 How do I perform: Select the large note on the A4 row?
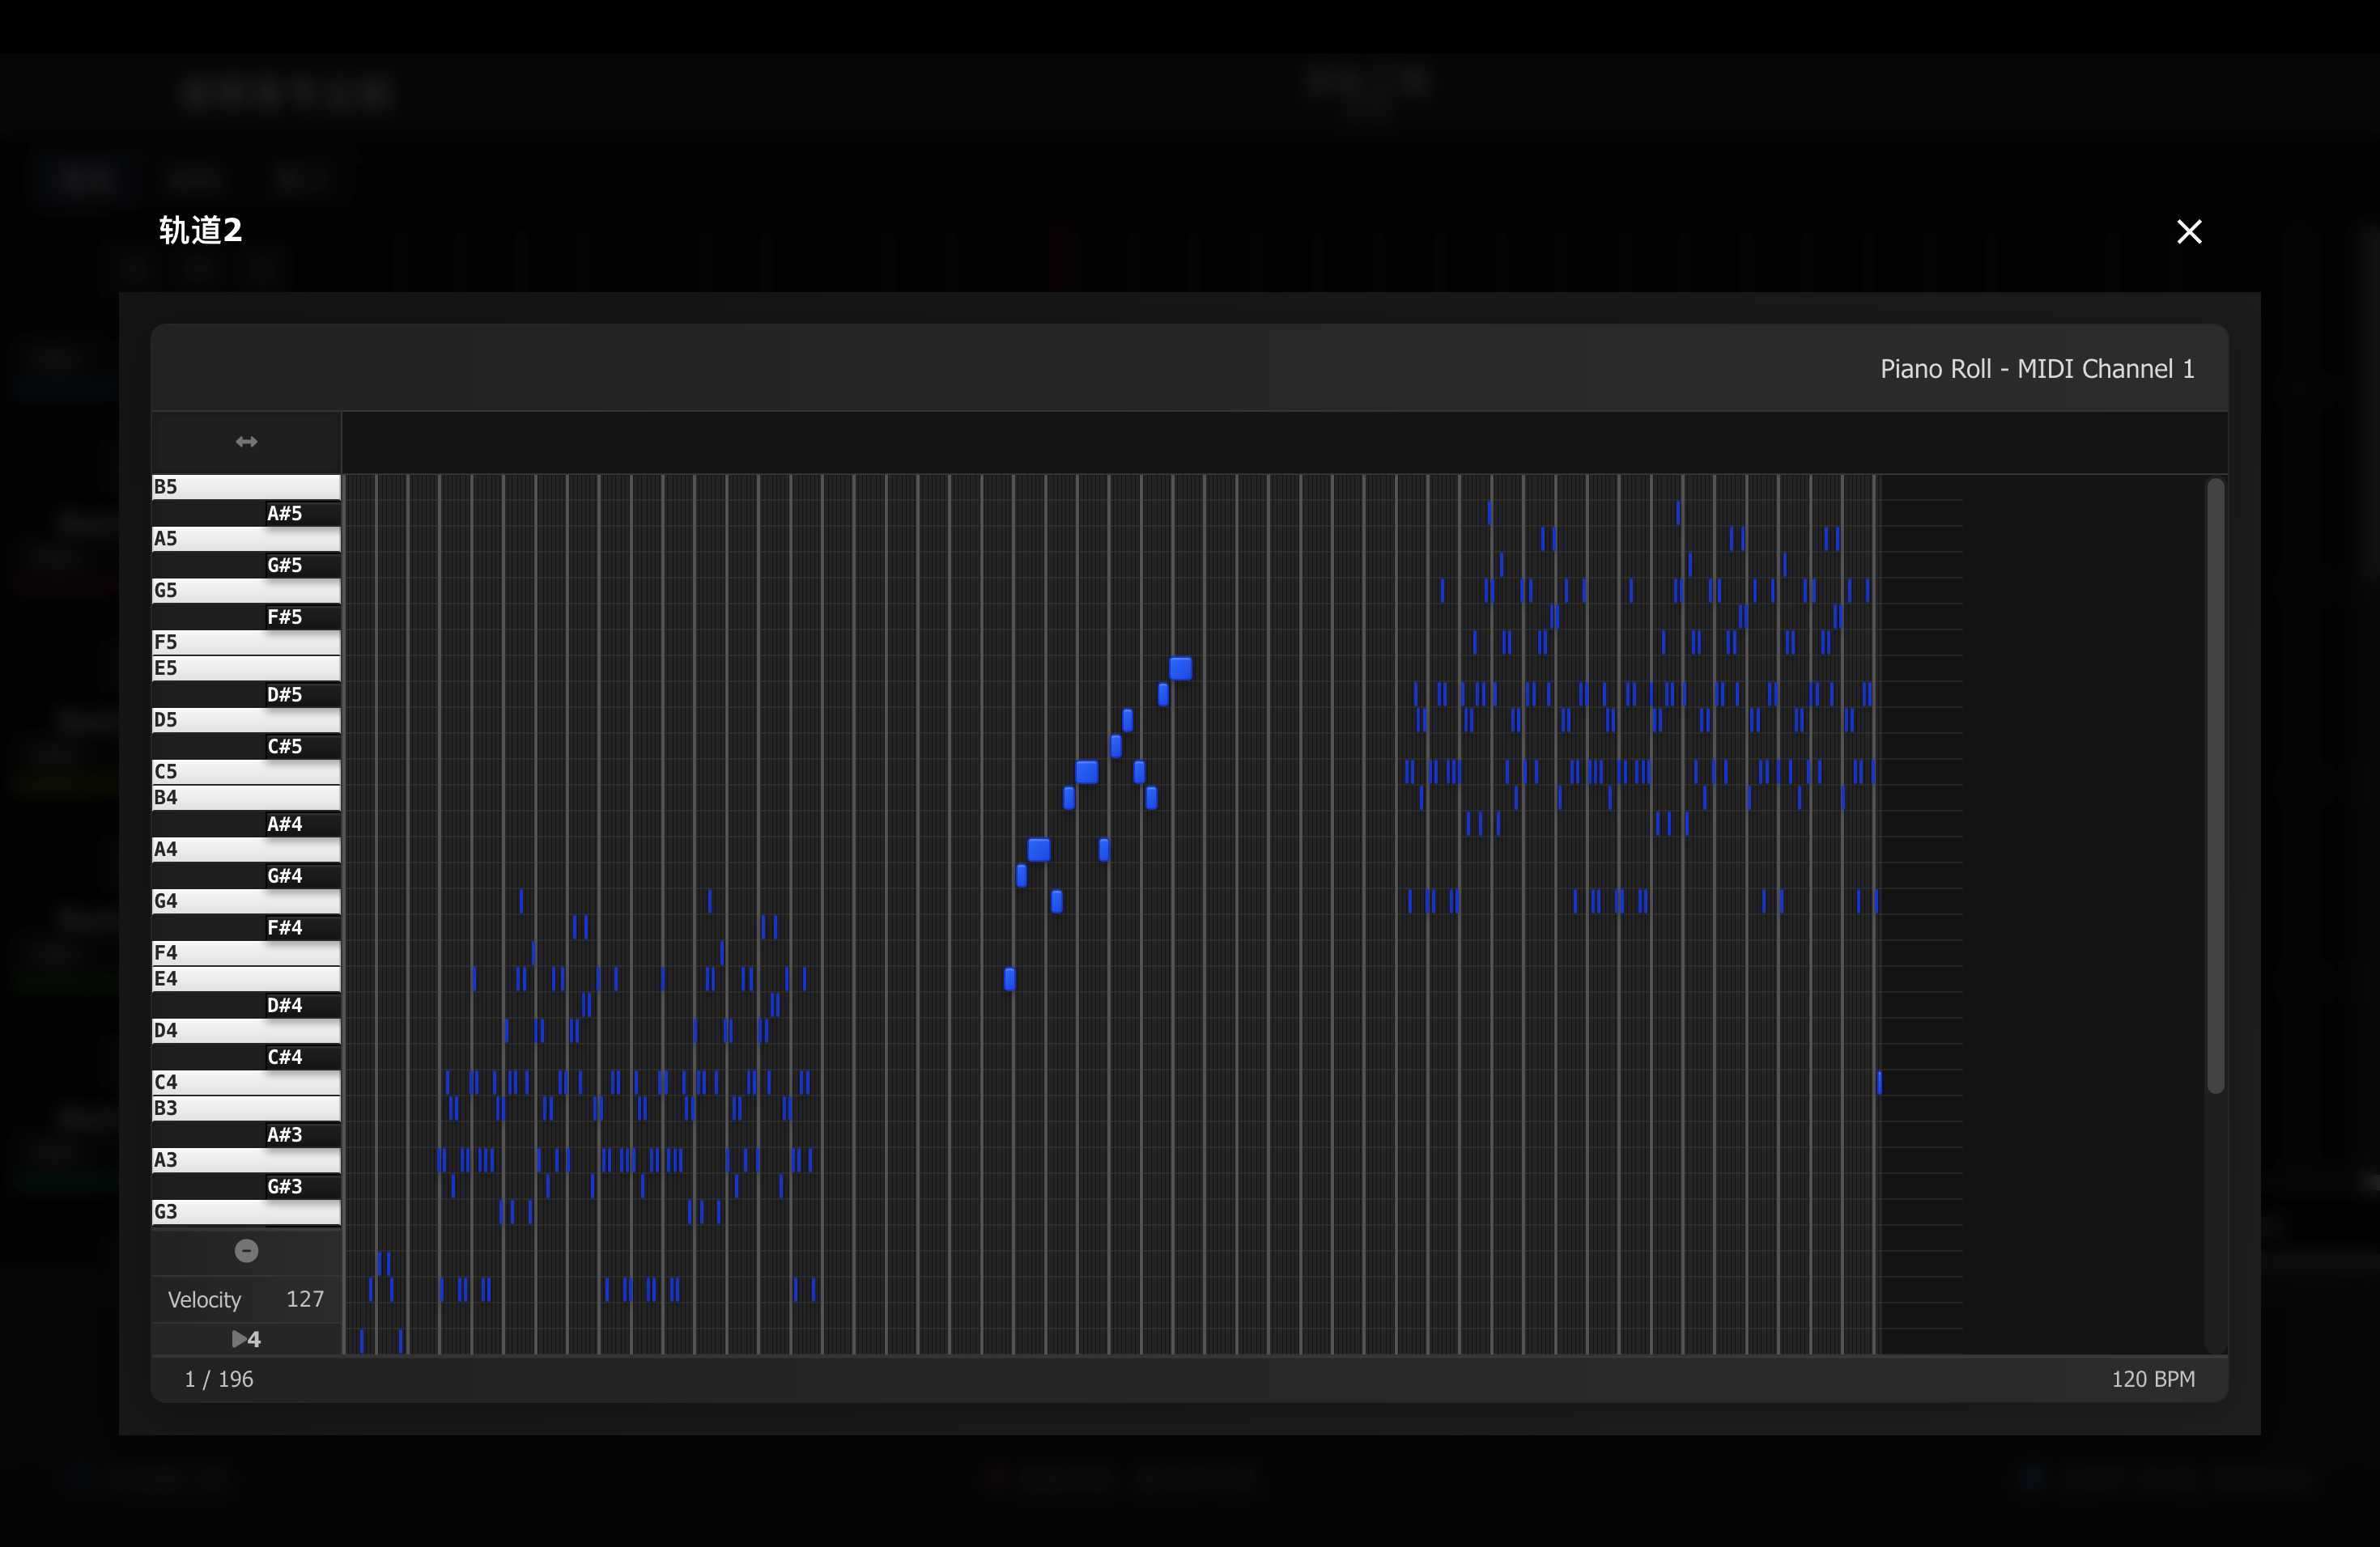pyautogui.click(x=1039, y=850)
